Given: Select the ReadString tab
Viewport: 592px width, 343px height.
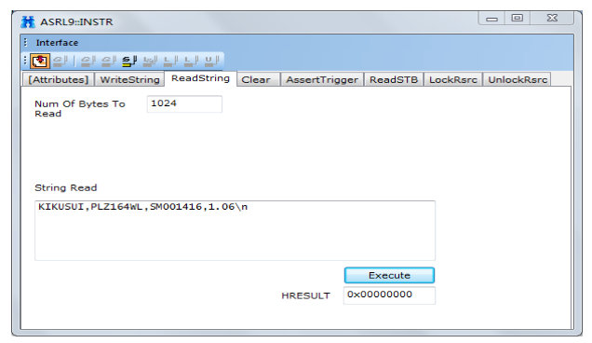Looking at the screenshot, I should 200,78.
